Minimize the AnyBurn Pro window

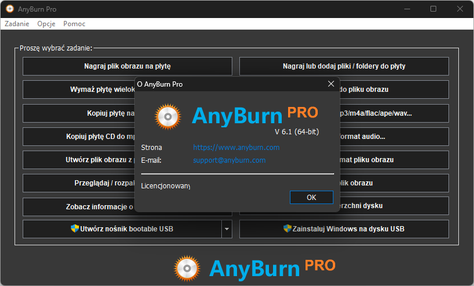(x=407, y=9)
